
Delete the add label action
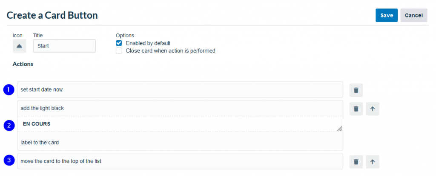click(x=356, y=109)
